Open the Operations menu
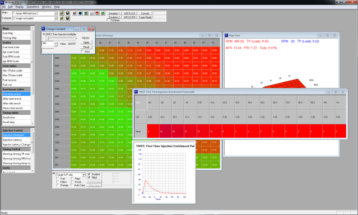This screenshot has height=215, width=358. click(32, 7)
